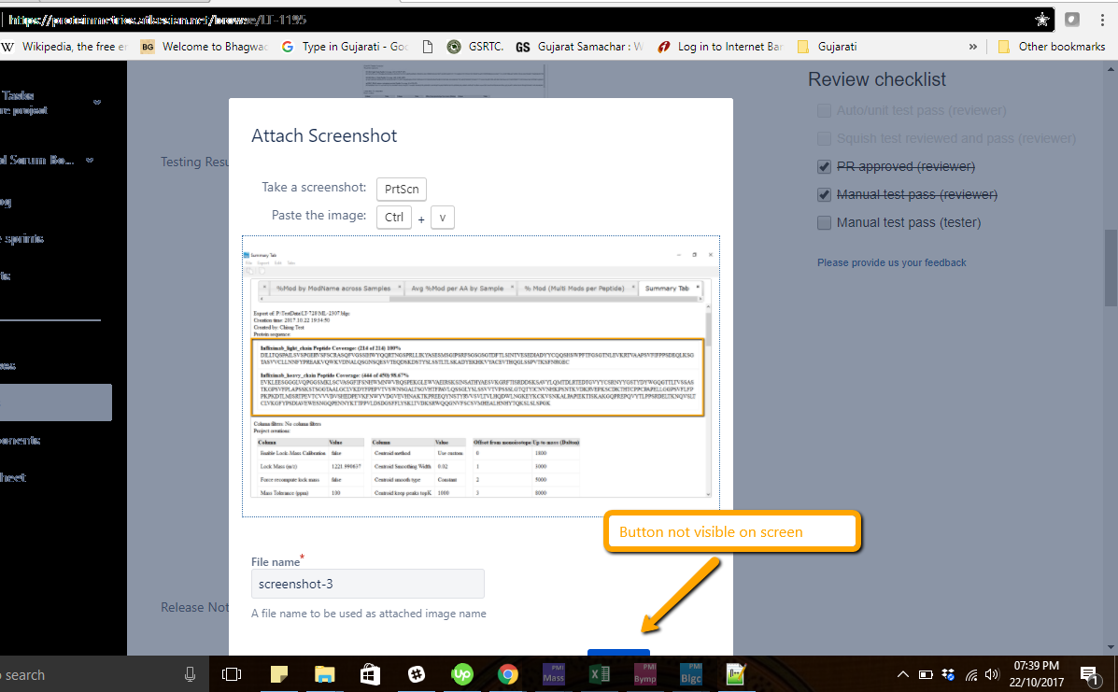Toggle Auto/unit test pass (reviewer) checkbox
Viewport: 1118px width, 692px height.
(x=824, y=110)
